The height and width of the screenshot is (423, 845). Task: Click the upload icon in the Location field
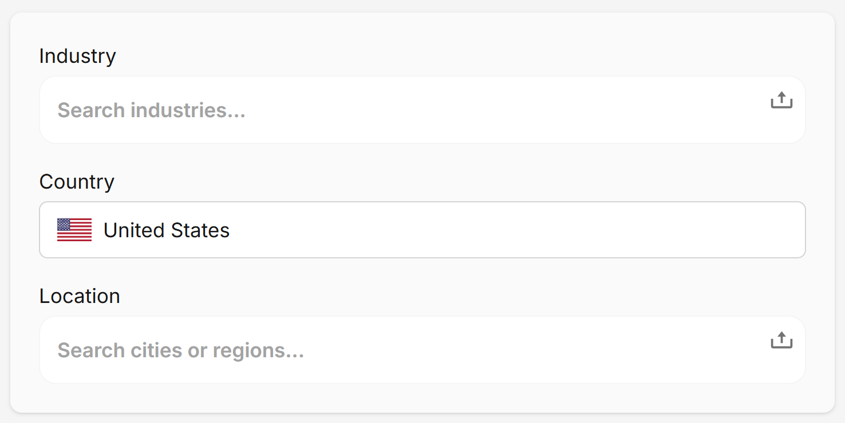[x=781, y=341]
